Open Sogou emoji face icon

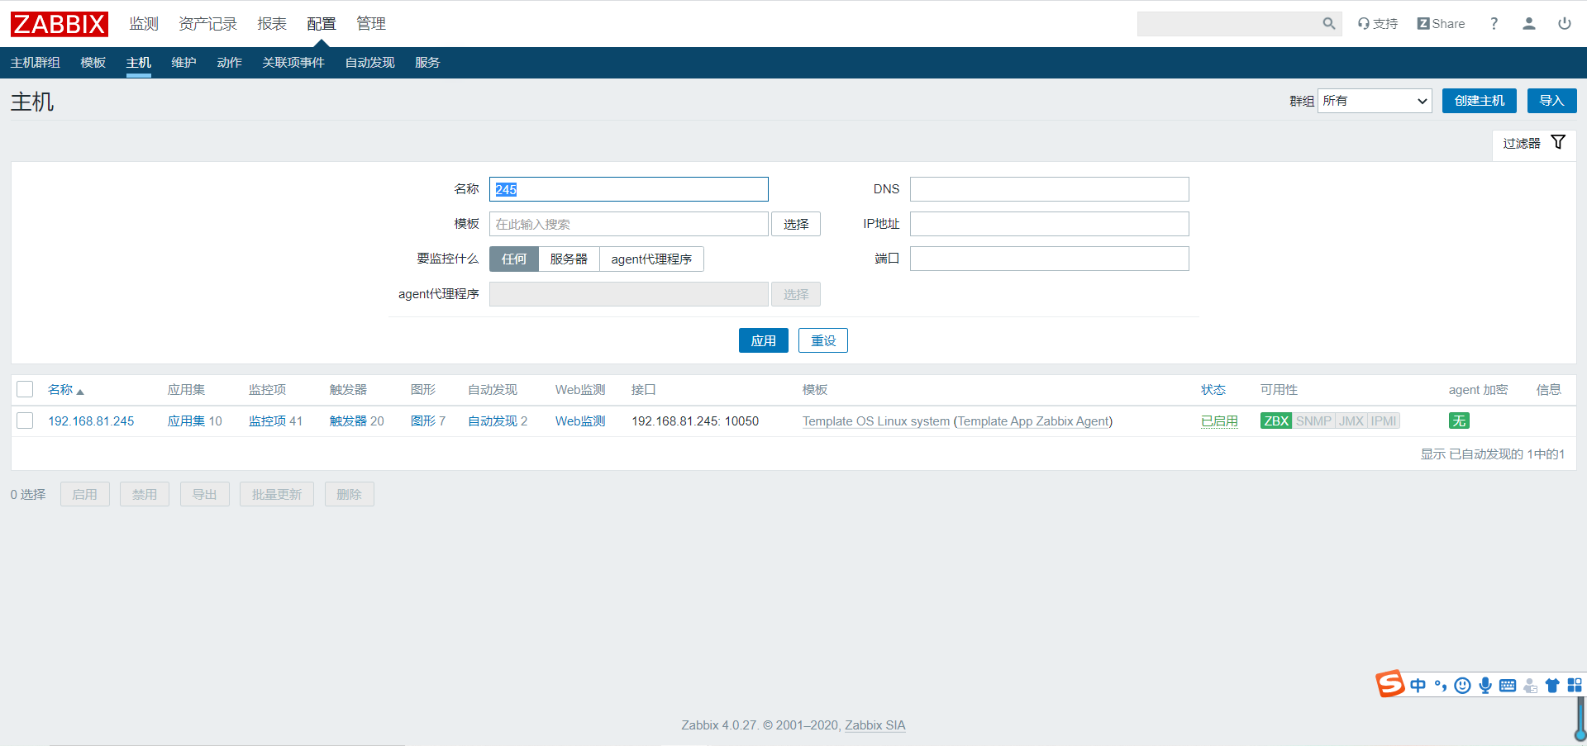1463,685
